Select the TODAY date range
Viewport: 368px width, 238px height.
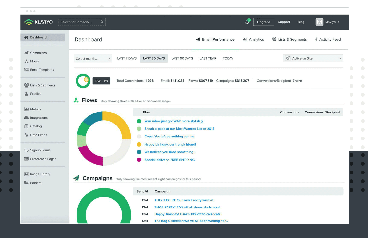(x=228, y=58)
